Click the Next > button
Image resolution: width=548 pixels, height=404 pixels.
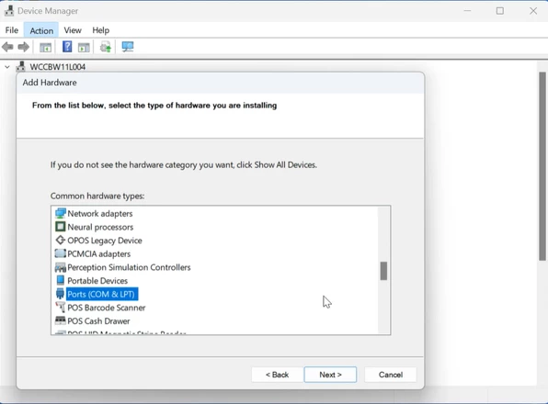pyautogui.click(x=330, y=375)
